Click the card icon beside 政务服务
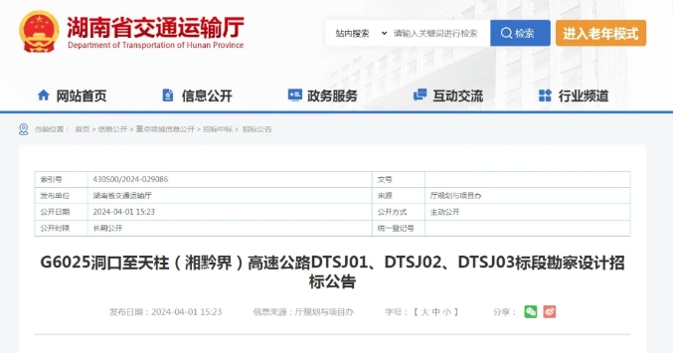Screen dimensions: 673x358 pyautogui.click(x=294, y=94)
